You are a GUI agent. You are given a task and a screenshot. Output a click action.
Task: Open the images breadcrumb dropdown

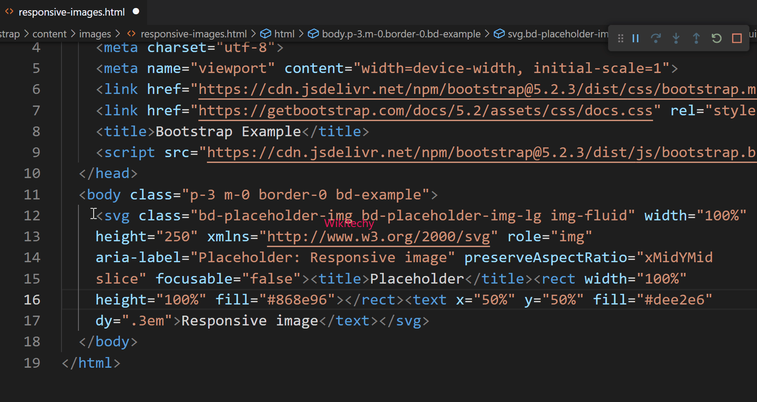pos(95,33)
